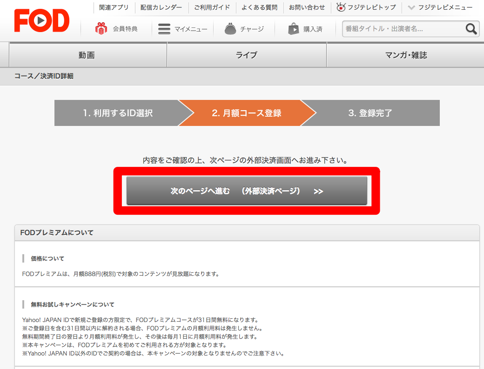Open マイメニュー label
This screenshot has width=484, height=369.
tap(191, 29)
